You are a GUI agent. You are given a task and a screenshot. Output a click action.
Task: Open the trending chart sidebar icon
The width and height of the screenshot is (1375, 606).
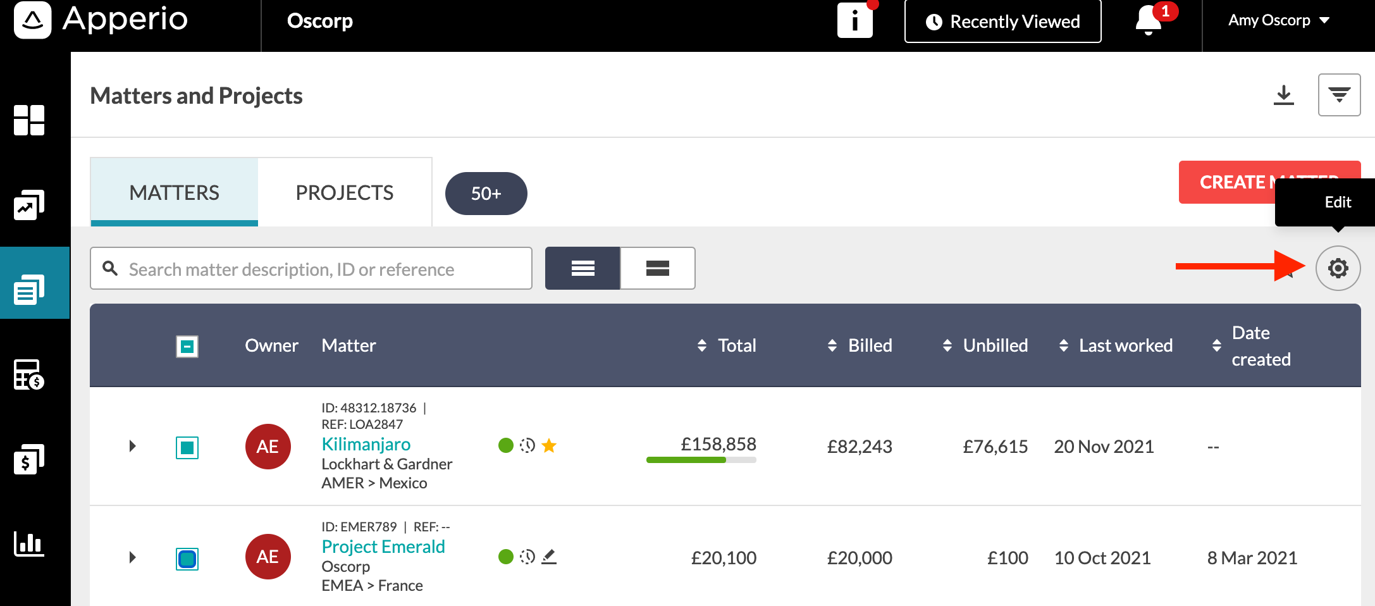click(29, 205)
